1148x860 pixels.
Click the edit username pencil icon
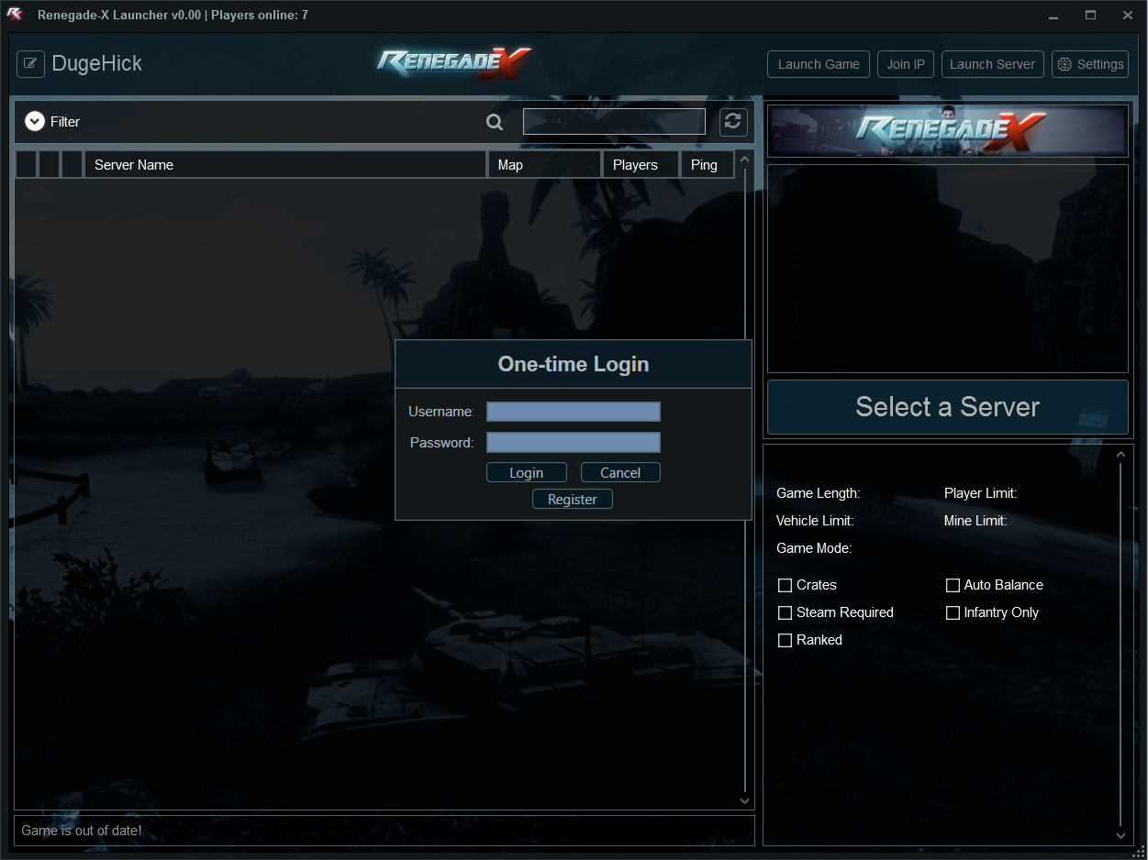[31, 64]
